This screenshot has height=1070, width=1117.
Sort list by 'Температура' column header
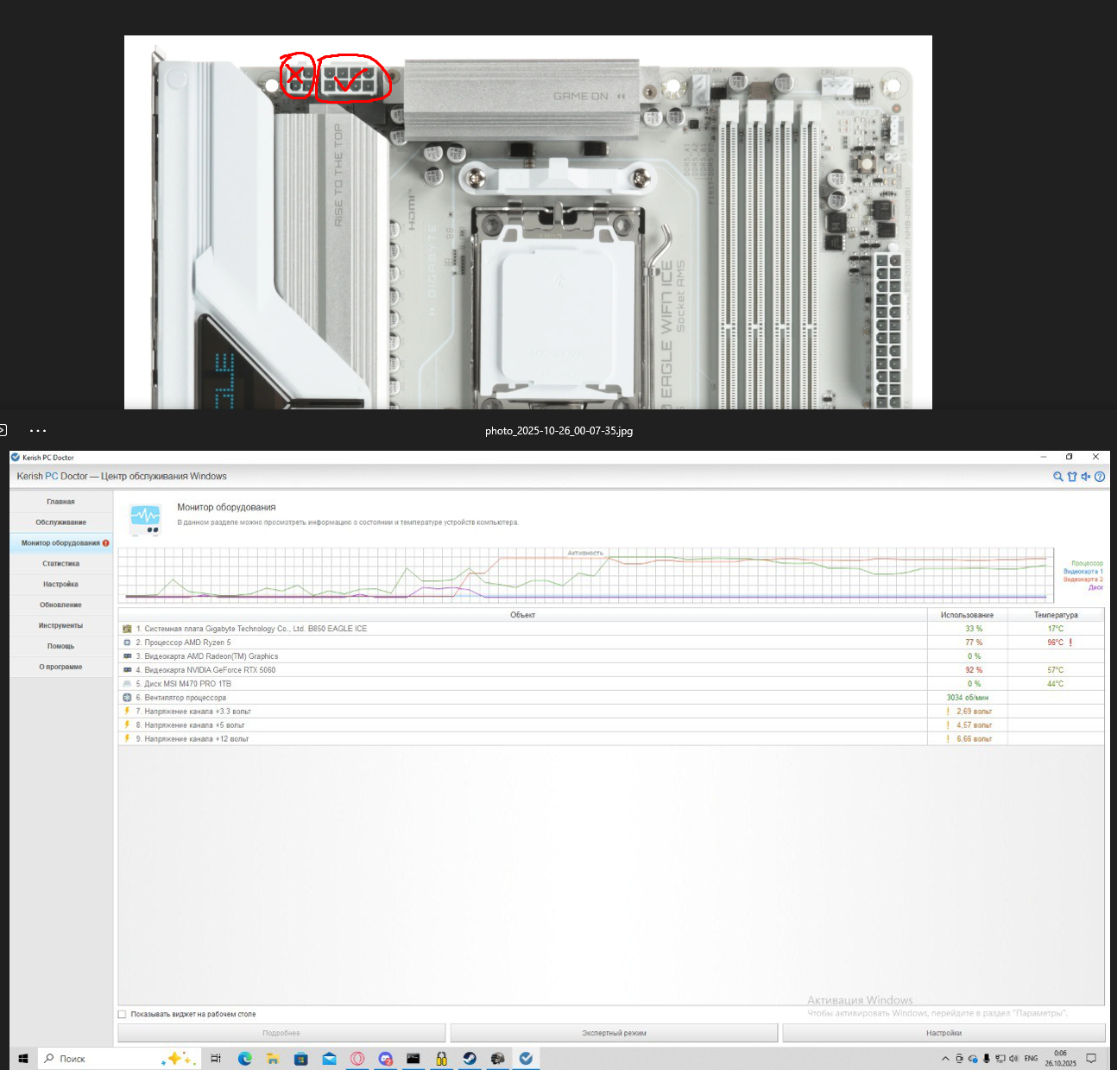point(1055,615)
